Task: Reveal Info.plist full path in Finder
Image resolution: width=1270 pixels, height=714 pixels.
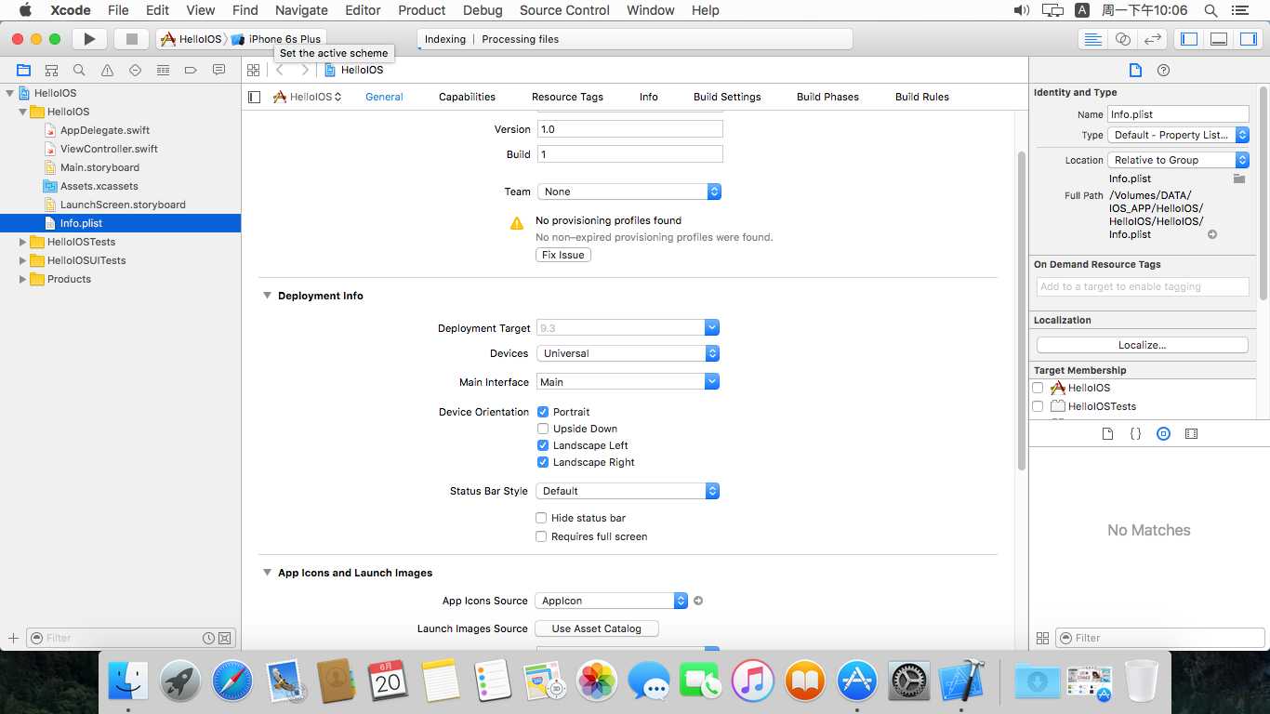Action: click(1212, 234)
